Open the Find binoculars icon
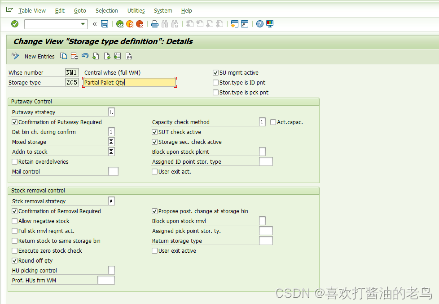 pyautogui.click(x=165, y=24)
